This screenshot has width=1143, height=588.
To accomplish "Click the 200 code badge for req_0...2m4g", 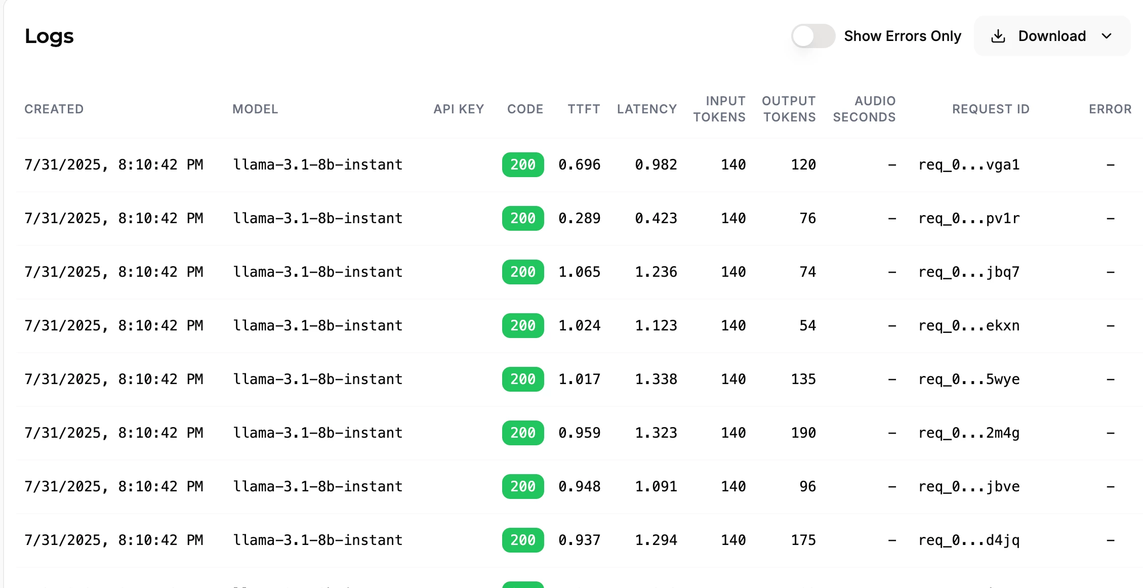I will point(523,433).
